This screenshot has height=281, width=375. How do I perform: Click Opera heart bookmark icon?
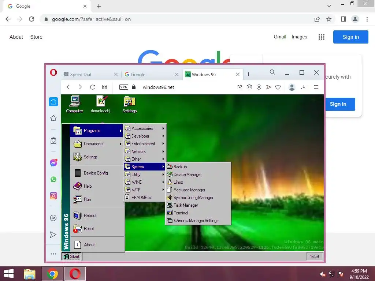[x=278, y=87]
